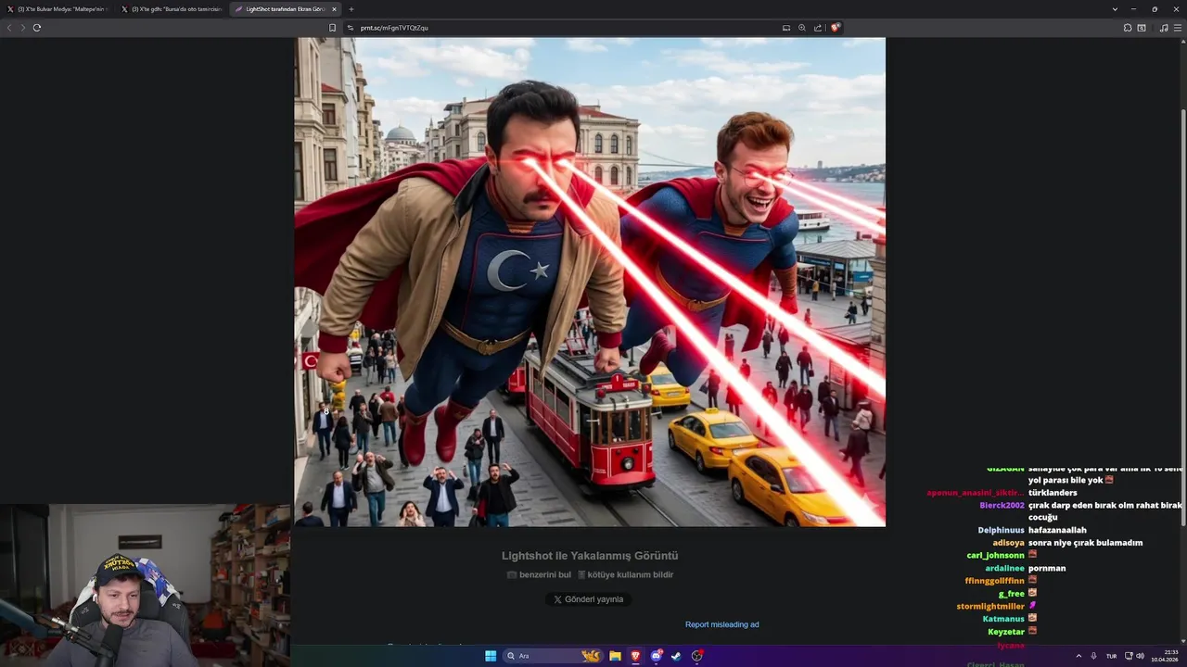The height and width of the screenshot is (667, 1187).
Task: Open Discord from the taskbar
Action: pos(657,656)
